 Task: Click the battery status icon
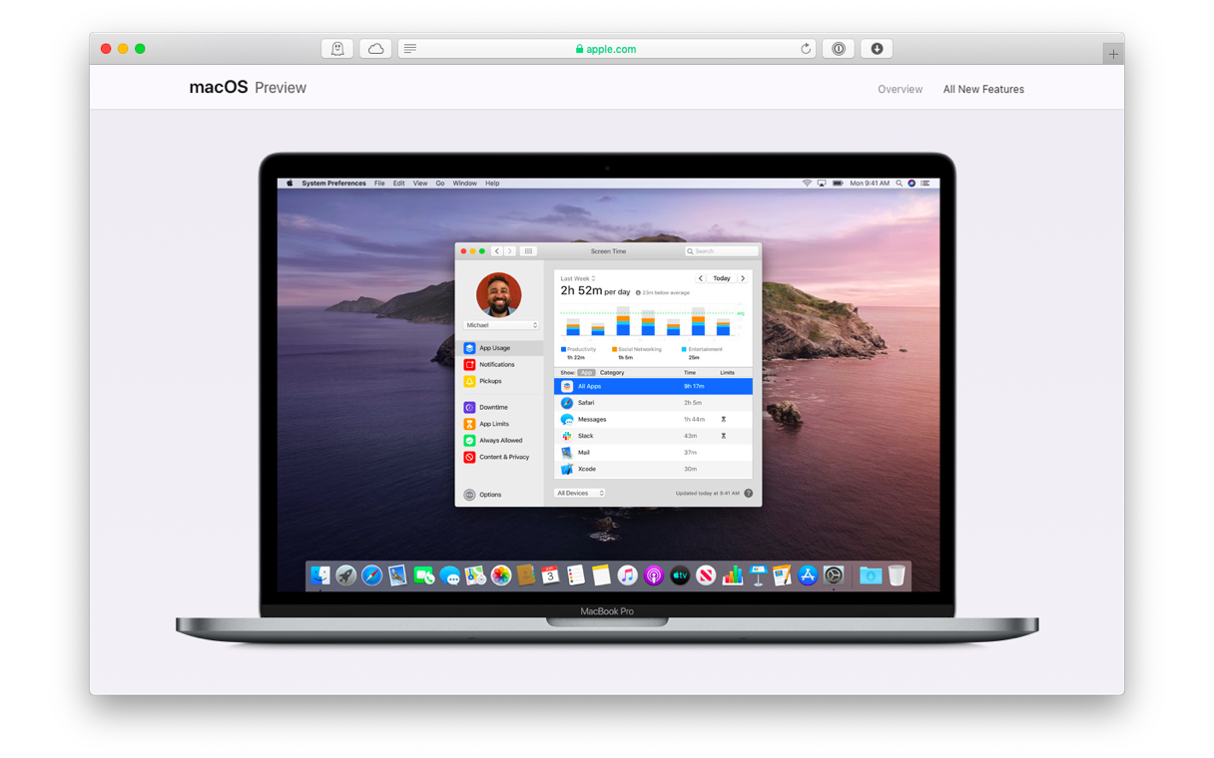coord(838,184)
